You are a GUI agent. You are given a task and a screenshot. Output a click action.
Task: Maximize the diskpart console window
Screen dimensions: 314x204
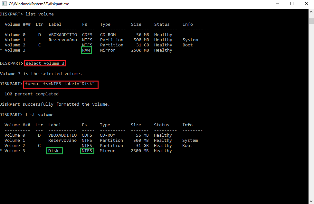pos(292,4)
